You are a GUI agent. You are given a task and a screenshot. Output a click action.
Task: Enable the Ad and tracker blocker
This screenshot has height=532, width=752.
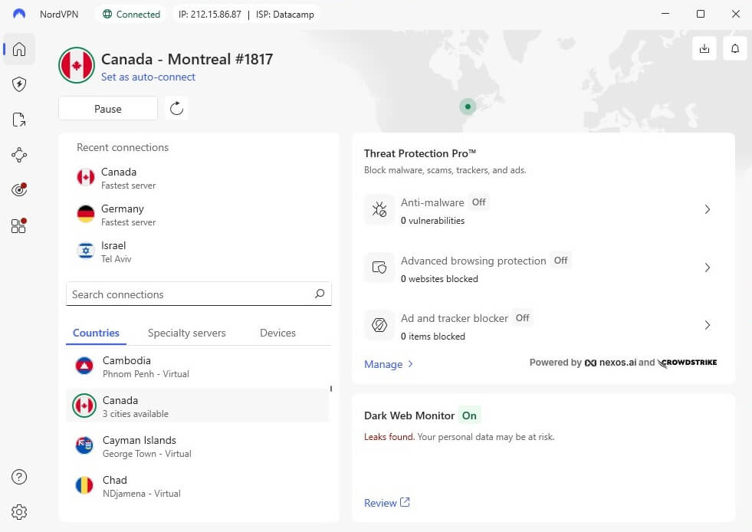point(522,317)
